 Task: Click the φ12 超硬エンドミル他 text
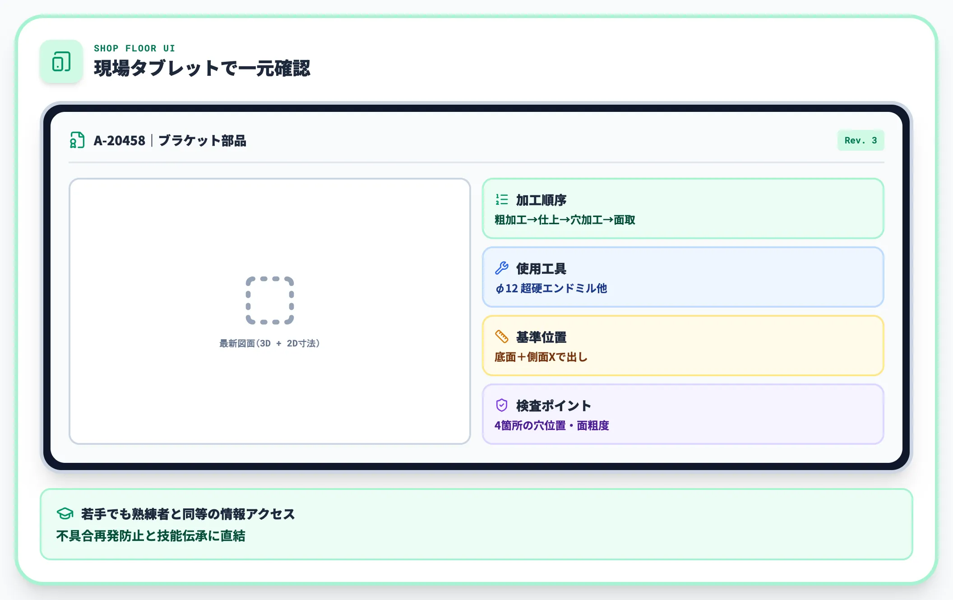point(551,288)
